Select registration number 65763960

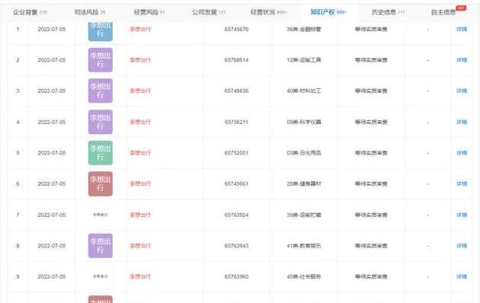pyautogui.click(x=236, y=276)
